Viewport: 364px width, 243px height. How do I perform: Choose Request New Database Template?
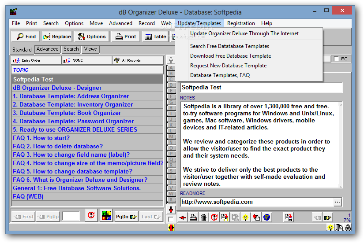228,66
